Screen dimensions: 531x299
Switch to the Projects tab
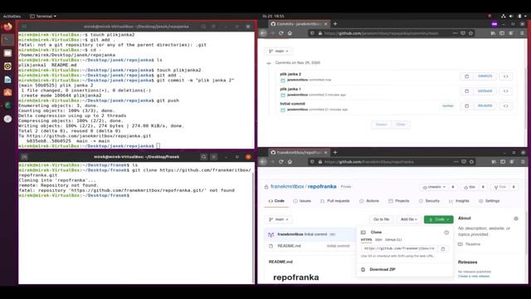[x=398, y=201]
